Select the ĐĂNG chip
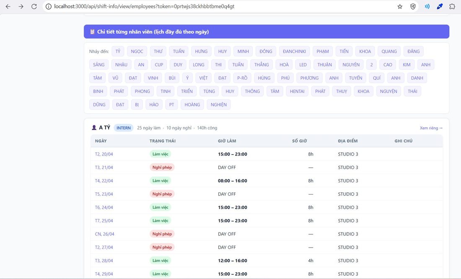This screenshot has height=279, width=461. [414, 51]
